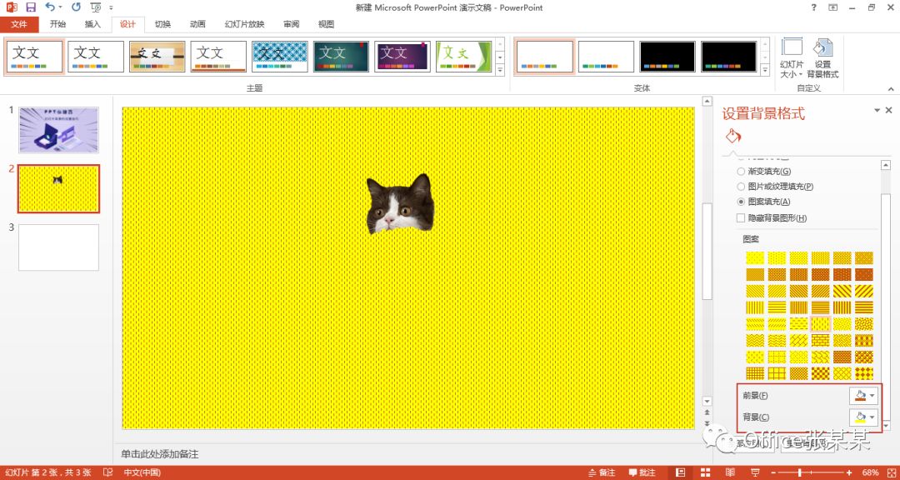Switch to the 动画 ribbon tab
Viewport: 900px width, 480px height.
(197, 24)
